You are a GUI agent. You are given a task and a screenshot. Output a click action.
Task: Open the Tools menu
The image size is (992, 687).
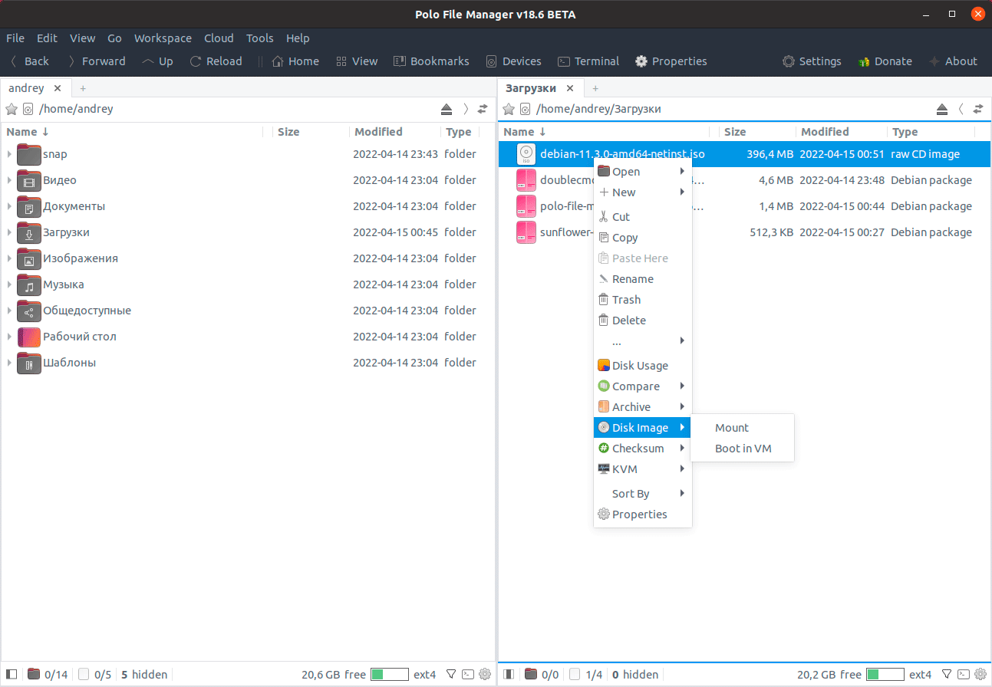(x=260, y=38)
